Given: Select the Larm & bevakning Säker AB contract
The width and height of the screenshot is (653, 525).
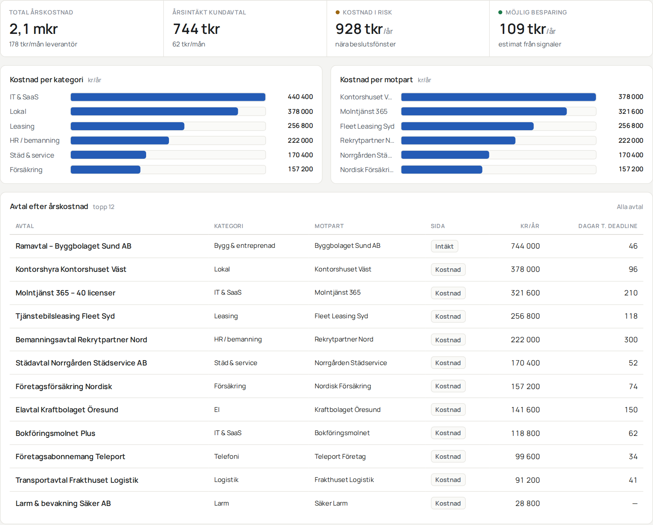Looking at the screenshot, I should coord(63,503).
